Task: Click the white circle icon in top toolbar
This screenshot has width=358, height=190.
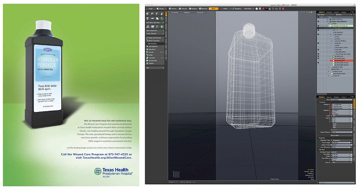Action: 257,9
